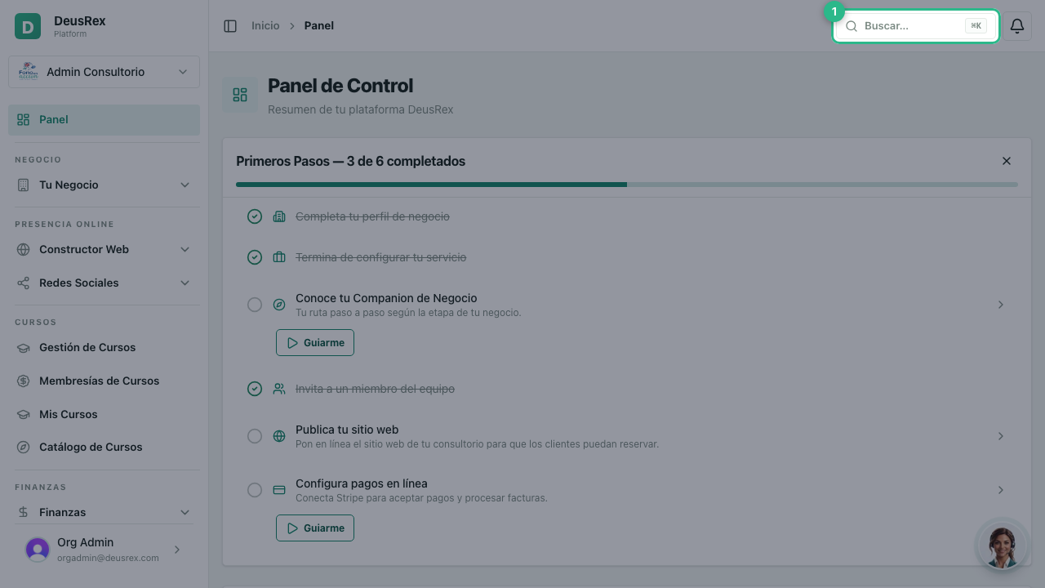Go to Panel in the sidebar

click(x=104, y=119)
